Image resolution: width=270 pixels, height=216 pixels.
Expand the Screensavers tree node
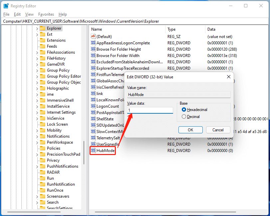[37, 197]
